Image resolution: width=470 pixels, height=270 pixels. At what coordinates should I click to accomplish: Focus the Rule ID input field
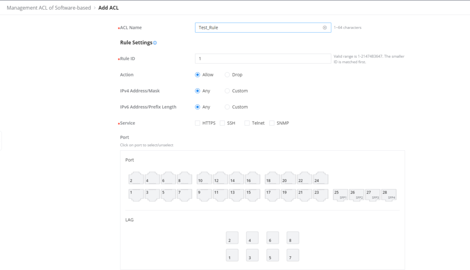pyautogui.click(x=263, y=58)
